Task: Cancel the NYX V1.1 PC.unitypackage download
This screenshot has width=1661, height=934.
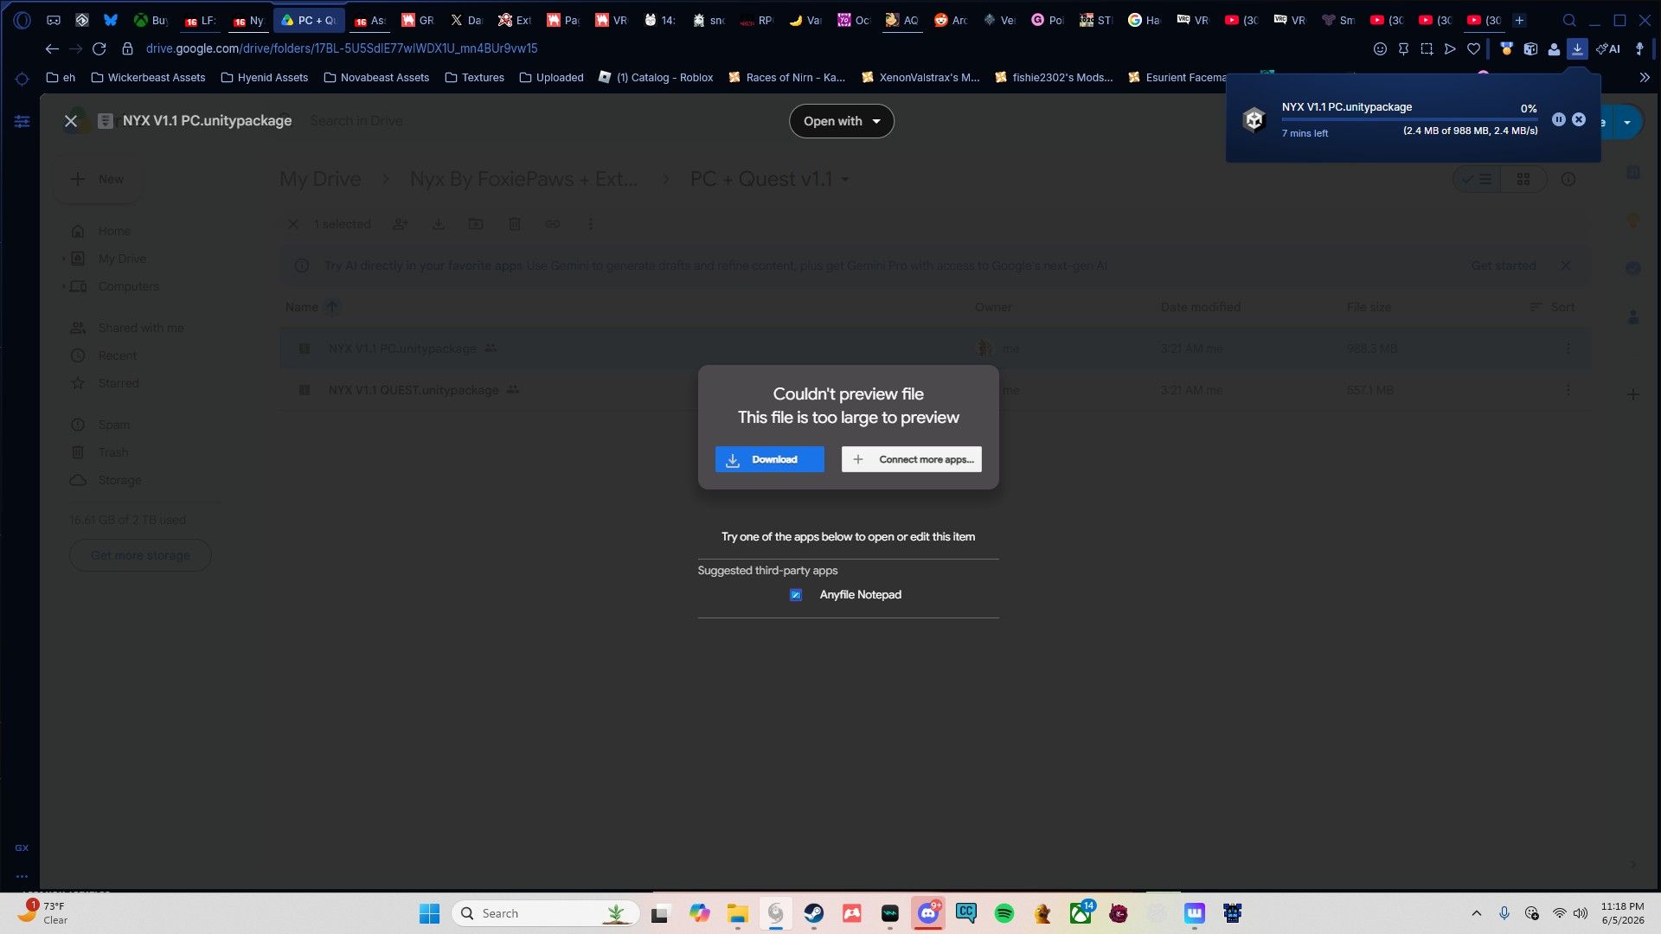Action: [1579, 119]
